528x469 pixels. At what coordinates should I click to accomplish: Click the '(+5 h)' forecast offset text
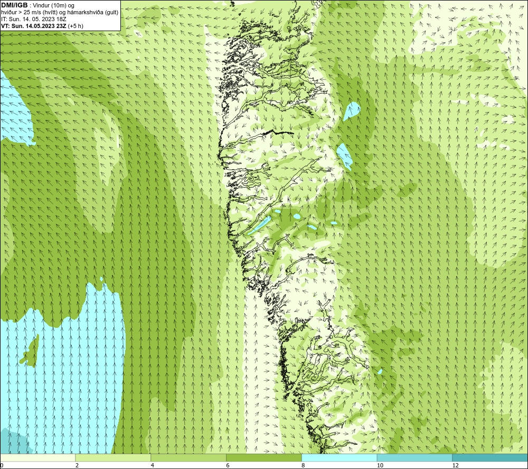(x=76, y=26)
